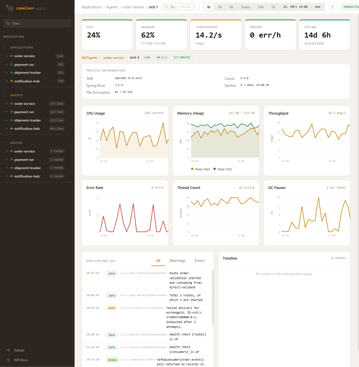
Task: Click the Heap Used legend dot
Action: 192,169
